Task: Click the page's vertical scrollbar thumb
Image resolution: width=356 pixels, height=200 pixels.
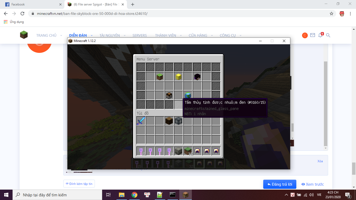Action: coord(353,168)
